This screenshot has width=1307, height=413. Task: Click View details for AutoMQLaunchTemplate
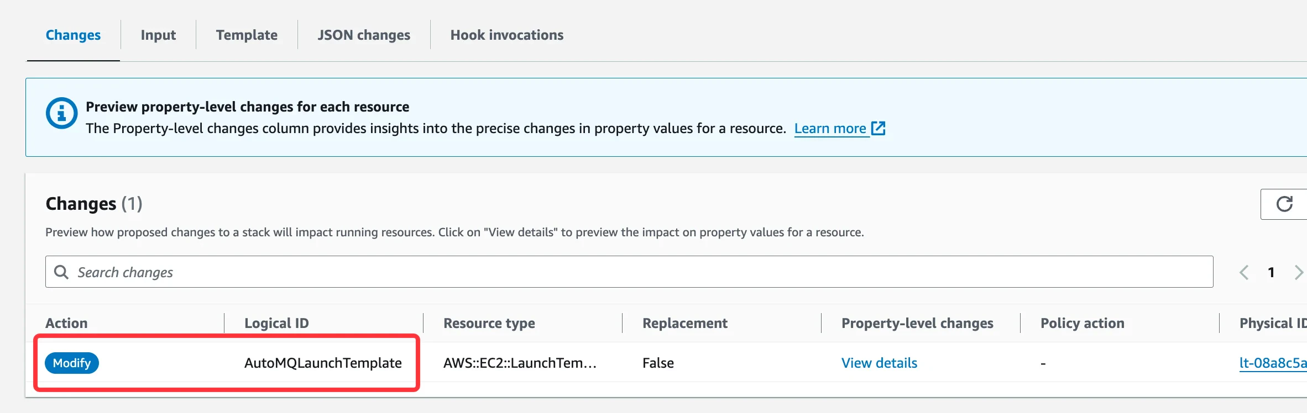click(879, 363)
